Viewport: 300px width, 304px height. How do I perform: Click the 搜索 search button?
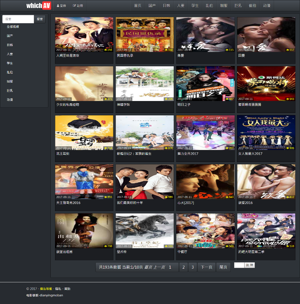pos(40,19)
